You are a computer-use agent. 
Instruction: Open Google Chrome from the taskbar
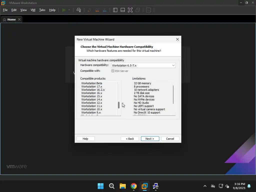134,186
